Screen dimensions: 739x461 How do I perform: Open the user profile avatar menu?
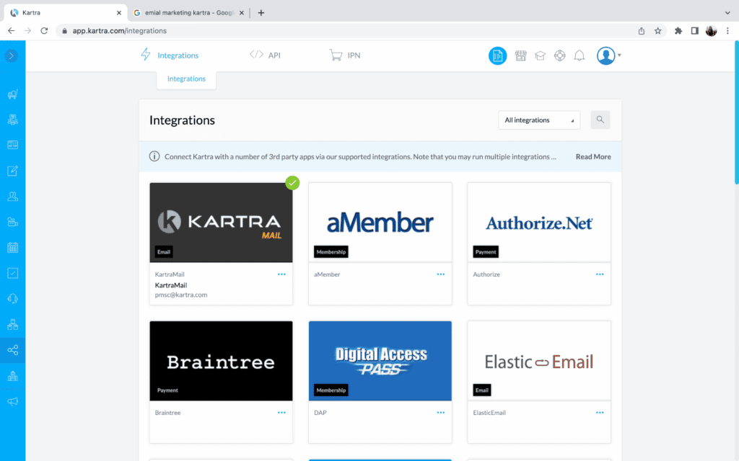pyautogui.click(x=608, y=55)
